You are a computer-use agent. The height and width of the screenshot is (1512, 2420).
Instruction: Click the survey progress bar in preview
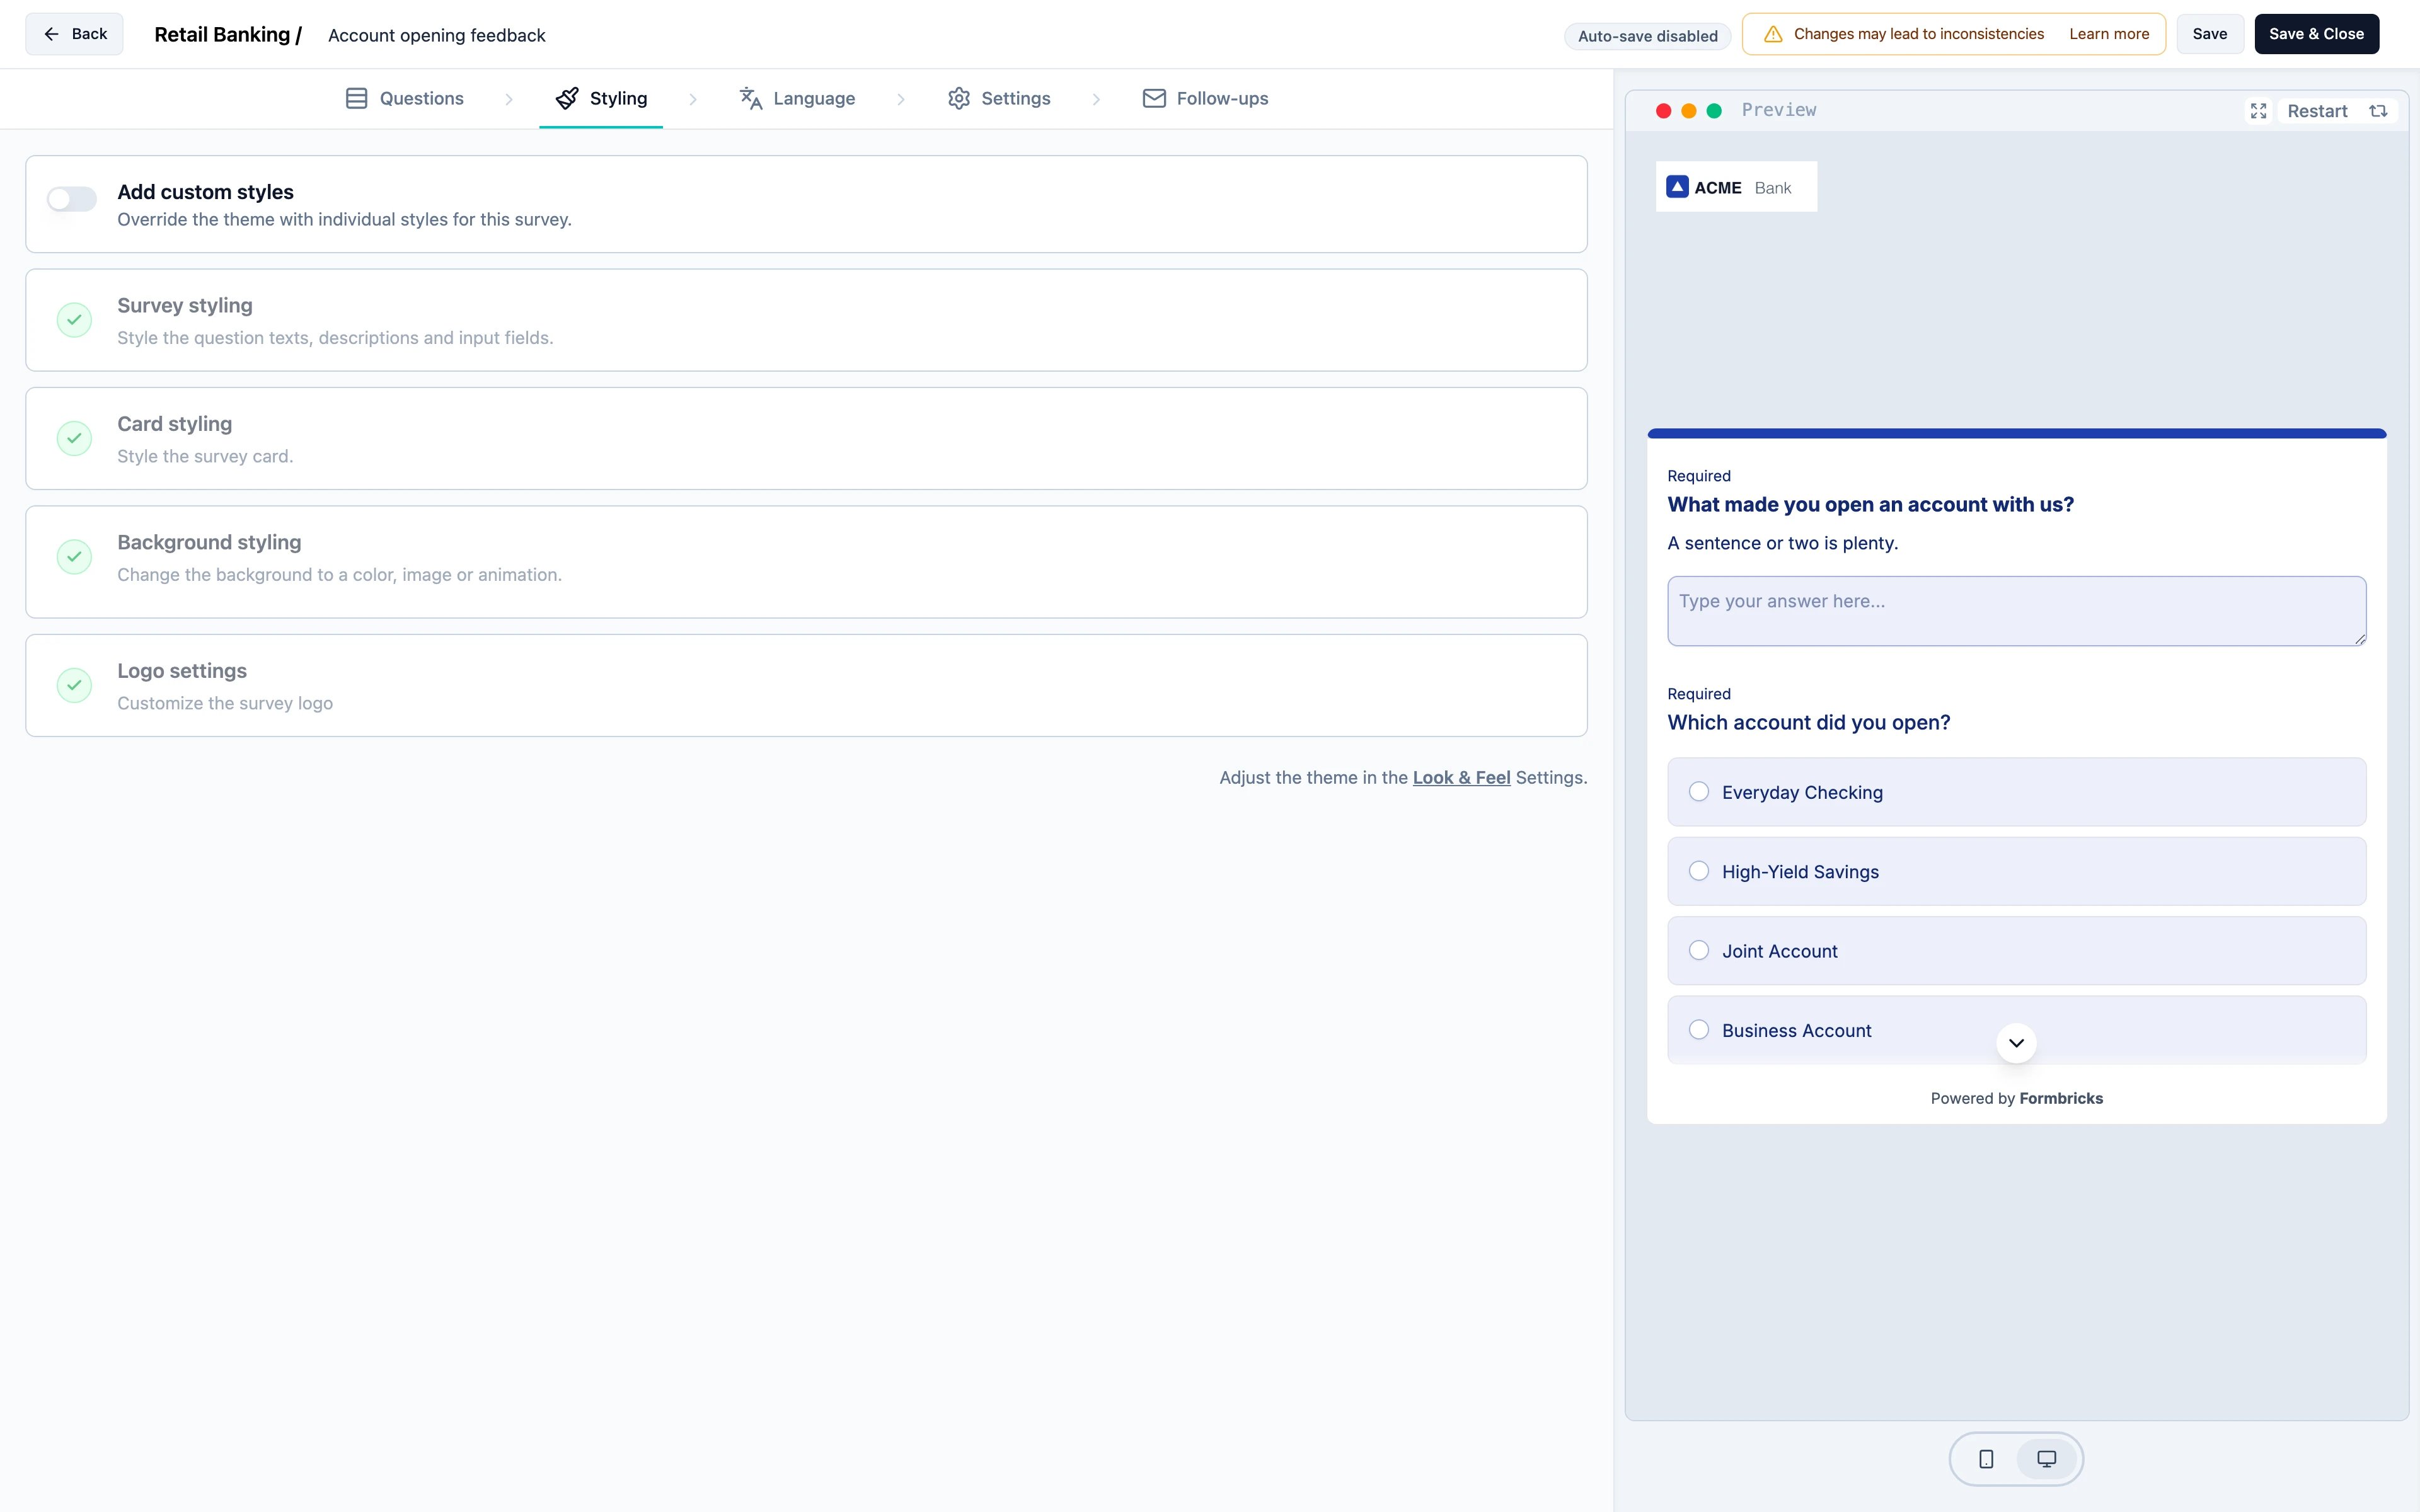[x=2016, y=434]
